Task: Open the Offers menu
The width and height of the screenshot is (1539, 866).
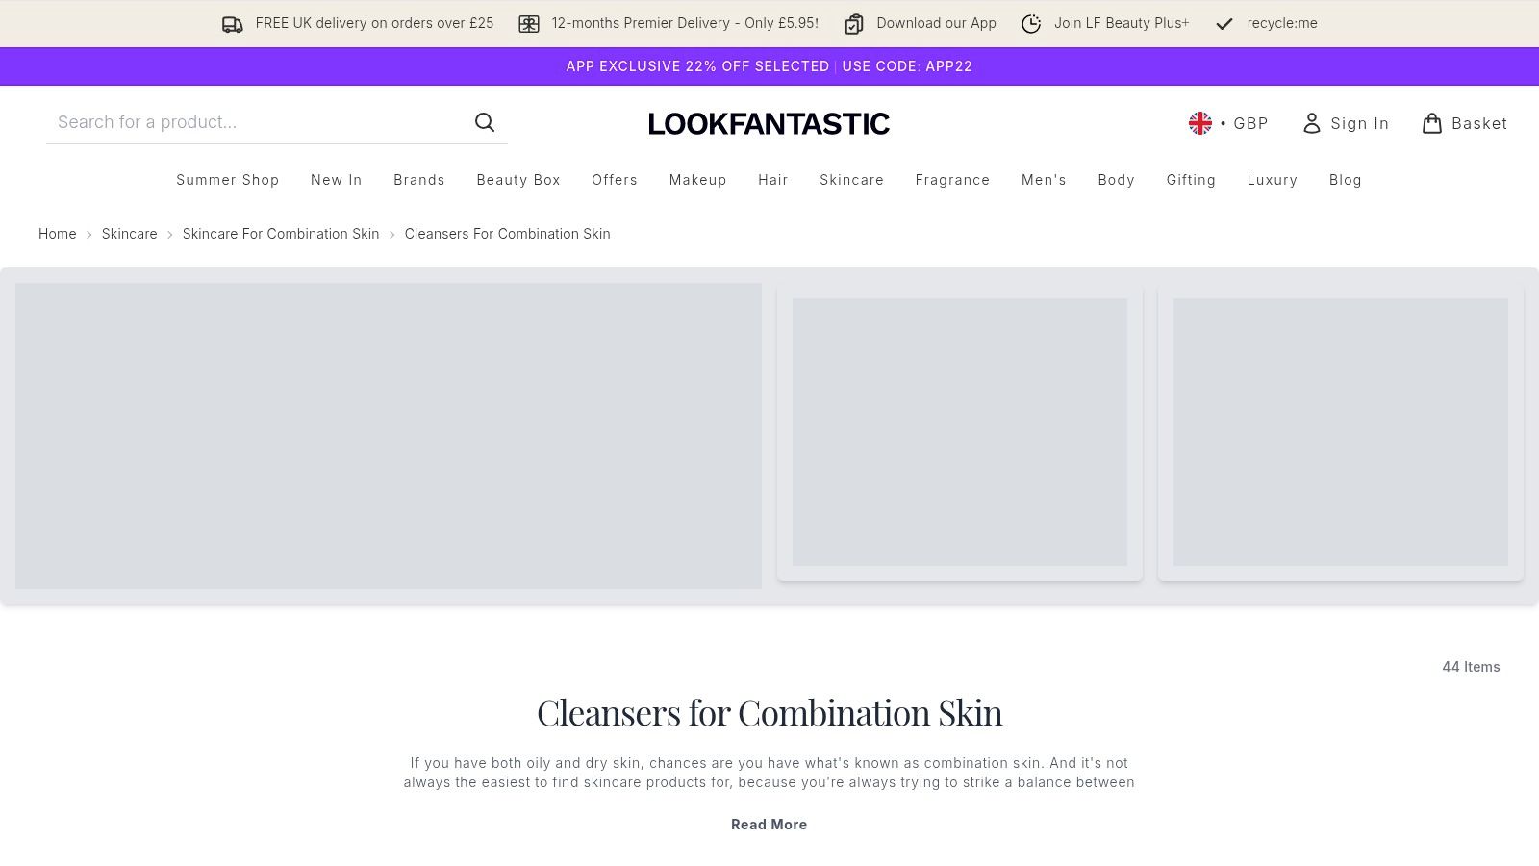Action: point(615,180)
